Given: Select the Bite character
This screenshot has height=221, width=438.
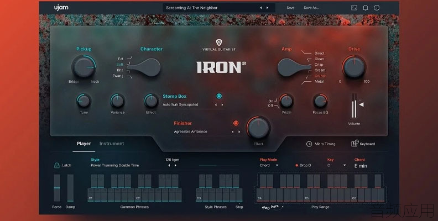Looking at the screenshot, I should click(120, 70).
